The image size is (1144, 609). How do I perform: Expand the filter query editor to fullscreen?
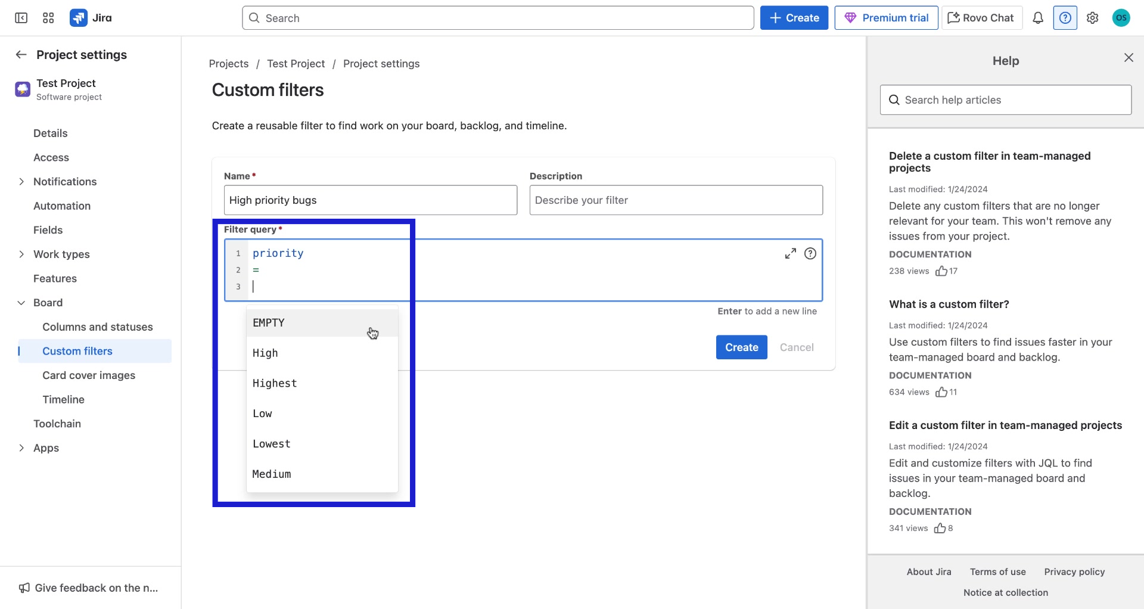point(790,253)
